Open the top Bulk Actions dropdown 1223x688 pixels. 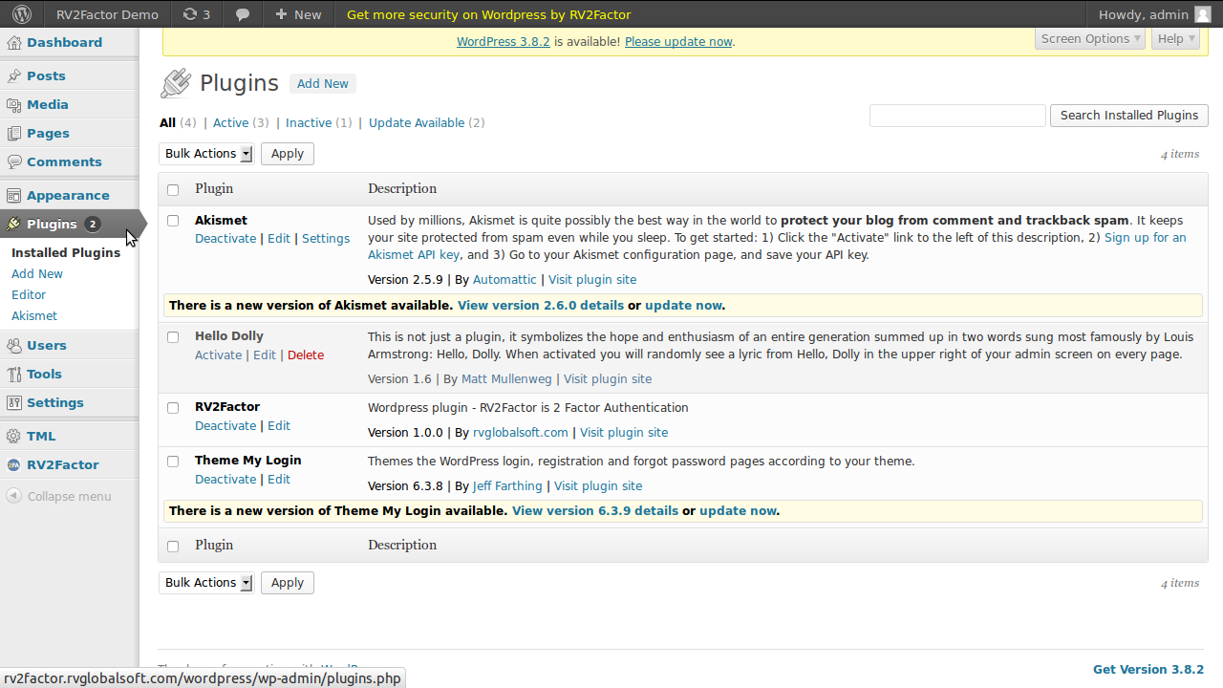click(x=206, y=153)
